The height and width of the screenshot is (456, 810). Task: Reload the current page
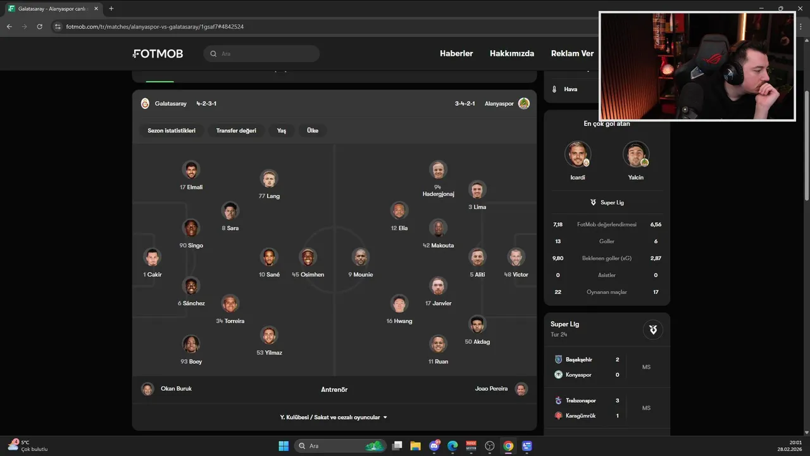point(39,27)
